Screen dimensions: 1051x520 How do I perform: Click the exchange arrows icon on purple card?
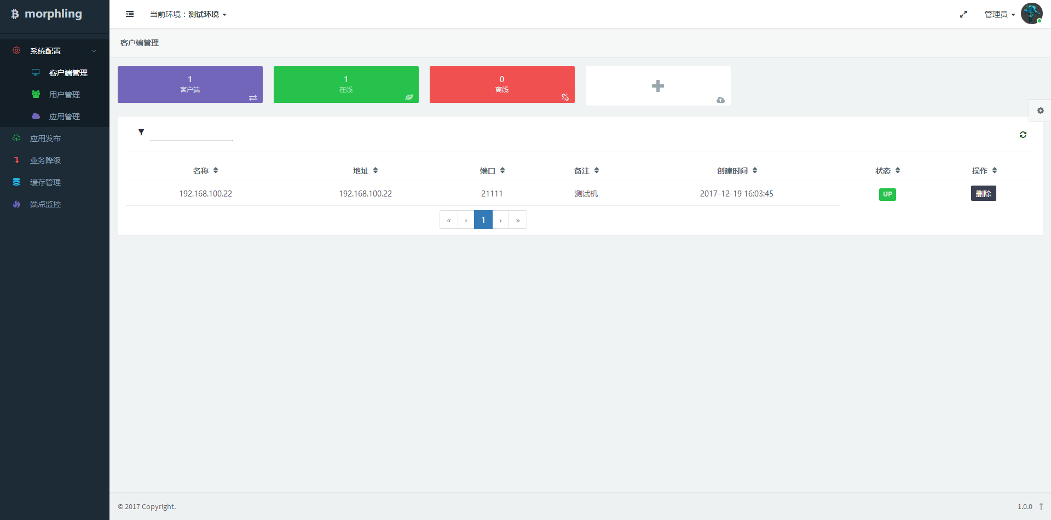[x=253, y=97]
